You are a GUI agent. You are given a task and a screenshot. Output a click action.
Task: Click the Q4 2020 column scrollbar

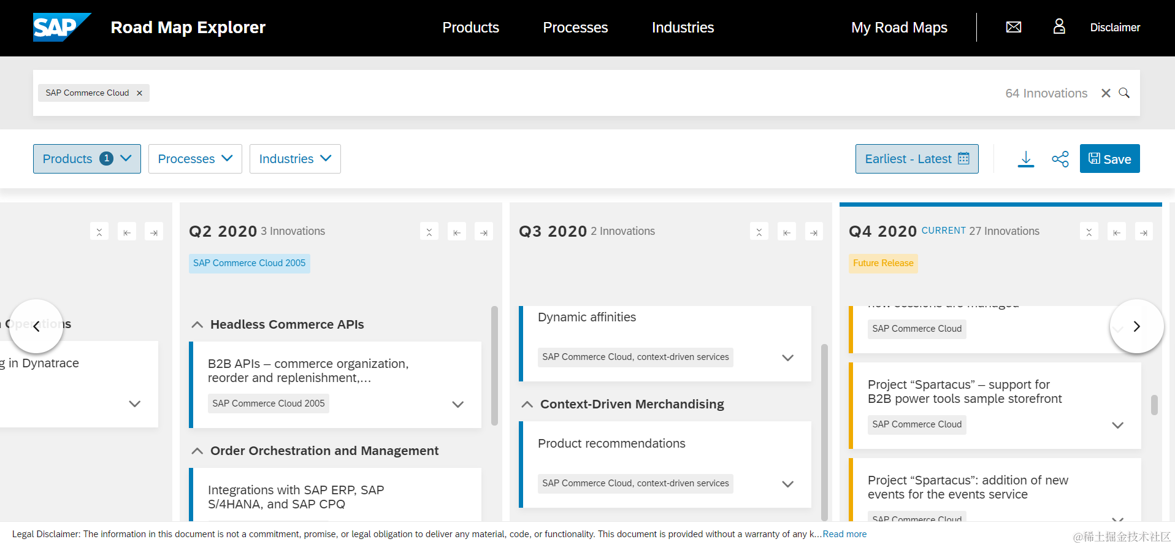point(1154,405)
